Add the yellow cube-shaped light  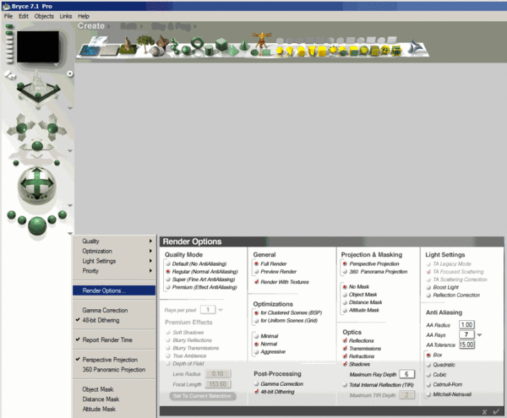click(322, 52)
